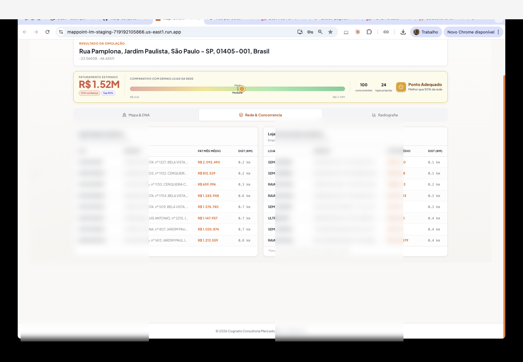The image size is (523, 362).
Task: Click the Rua Pamplona address heading
Action: (x=174, y=51)
